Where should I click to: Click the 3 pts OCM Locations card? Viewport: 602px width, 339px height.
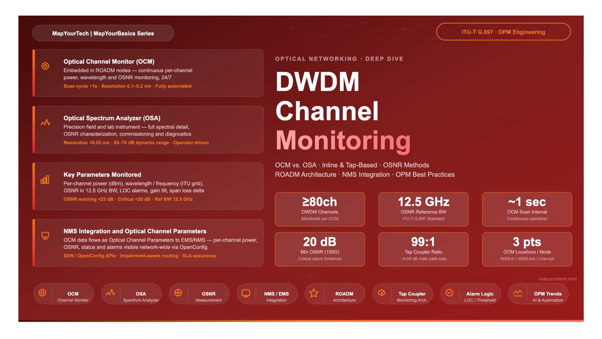point(527,249)
